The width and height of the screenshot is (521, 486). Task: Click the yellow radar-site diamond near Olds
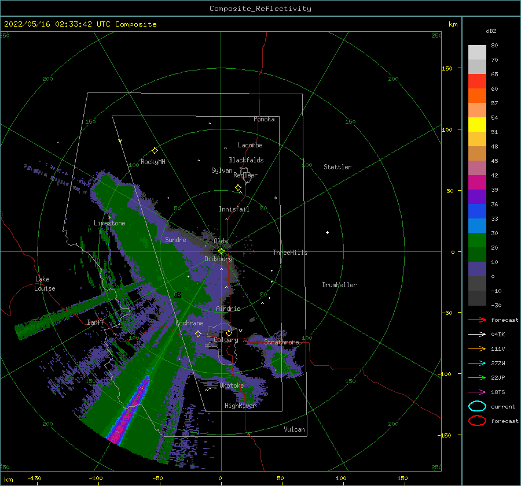(221, 251)
